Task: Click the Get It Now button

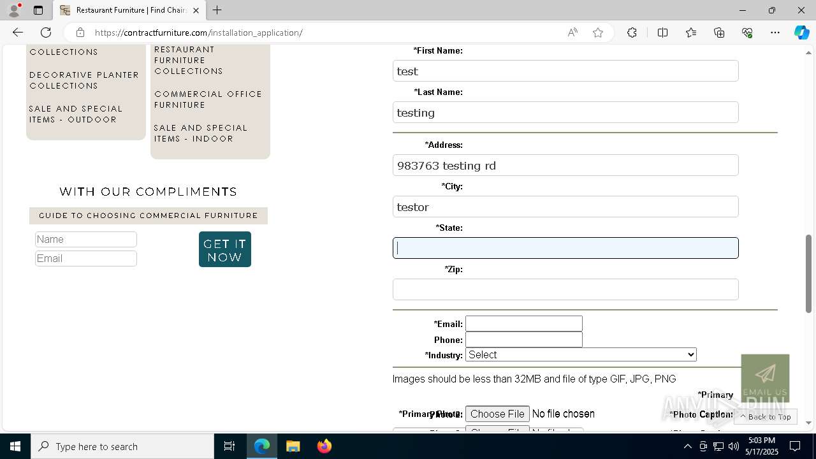Action: point(225,249)
